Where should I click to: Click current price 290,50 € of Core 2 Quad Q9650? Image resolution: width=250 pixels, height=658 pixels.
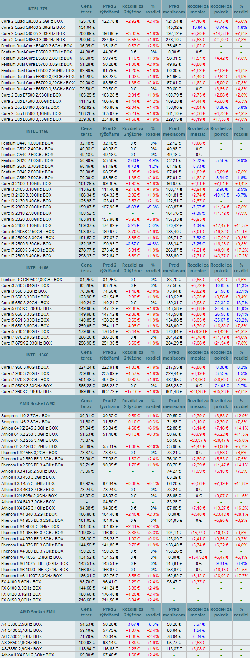(87, 40)
